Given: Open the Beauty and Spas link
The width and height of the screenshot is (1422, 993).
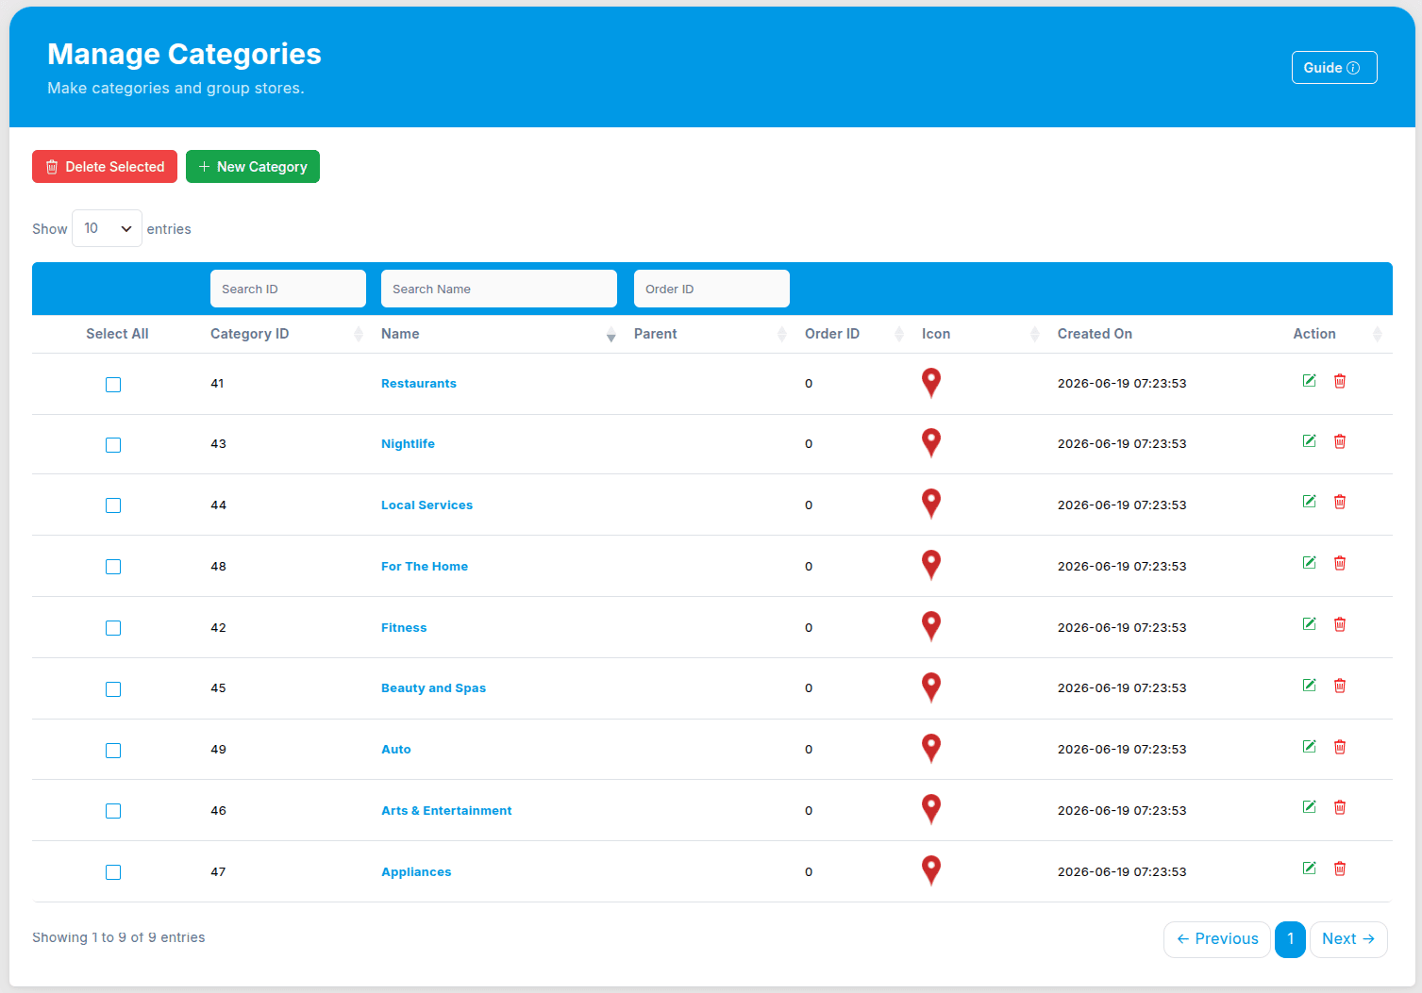Looking at the screenshot, I should point(433,688).
